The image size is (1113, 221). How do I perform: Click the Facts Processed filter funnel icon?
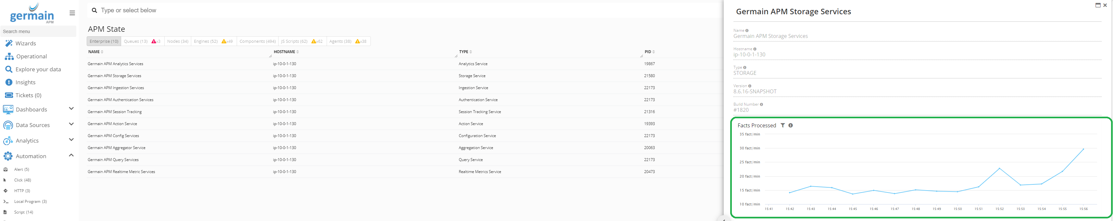pyautogui.click(x=782, y=125)
